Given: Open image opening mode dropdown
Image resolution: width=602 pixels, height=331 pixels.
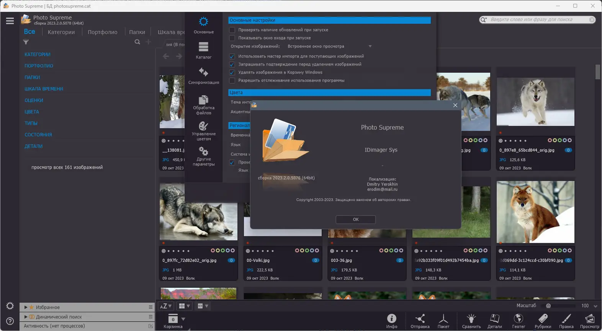Looking at the screenshot, I should [x=329, y=46].
